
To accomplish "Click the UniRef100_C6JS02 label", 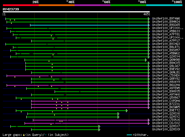I will click(166, 123).
